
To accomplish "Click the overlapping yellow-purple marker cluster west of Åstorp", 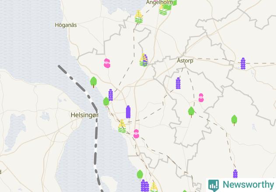I will point(144,60).
